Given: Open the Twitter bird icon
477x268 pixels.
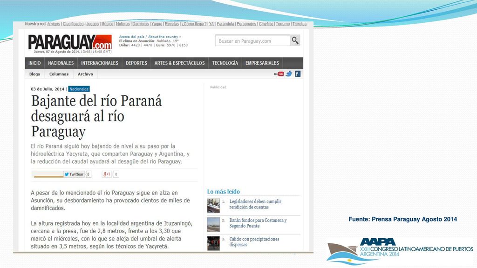Looking at the screenshot, I should (289, 74).
